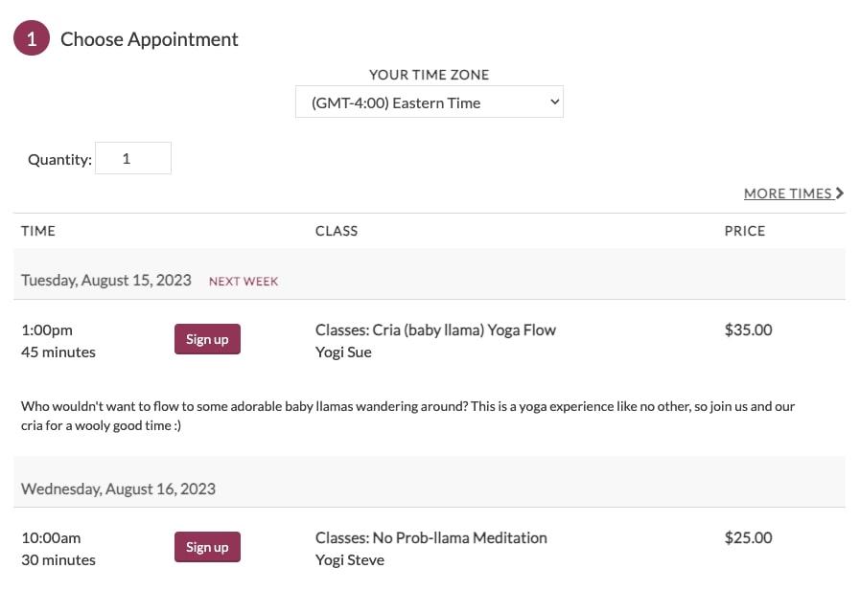Click instructor name Yogi Steve
The width and height of the screenshot is (860, 591).
click(x=350, y=560)
